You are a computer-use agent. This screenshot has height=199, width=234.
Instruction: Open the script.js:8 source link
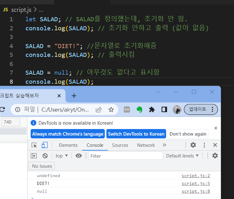tap(196, 191)
